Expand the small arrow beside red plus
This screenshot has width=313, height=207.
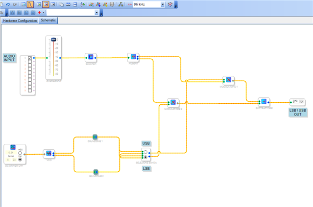(44, 12)
